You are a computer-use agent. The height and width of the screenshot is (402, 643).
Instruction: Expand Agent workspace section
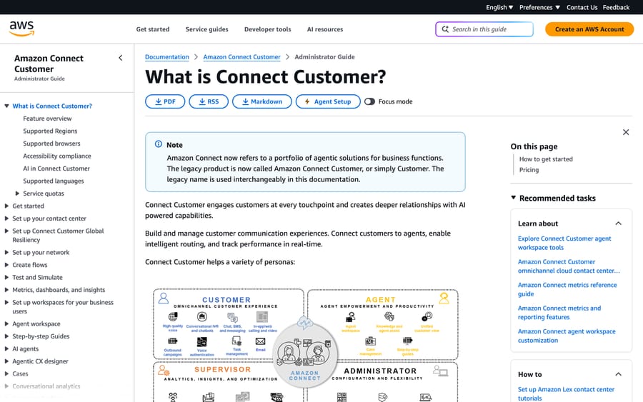[x=6, y=323]
